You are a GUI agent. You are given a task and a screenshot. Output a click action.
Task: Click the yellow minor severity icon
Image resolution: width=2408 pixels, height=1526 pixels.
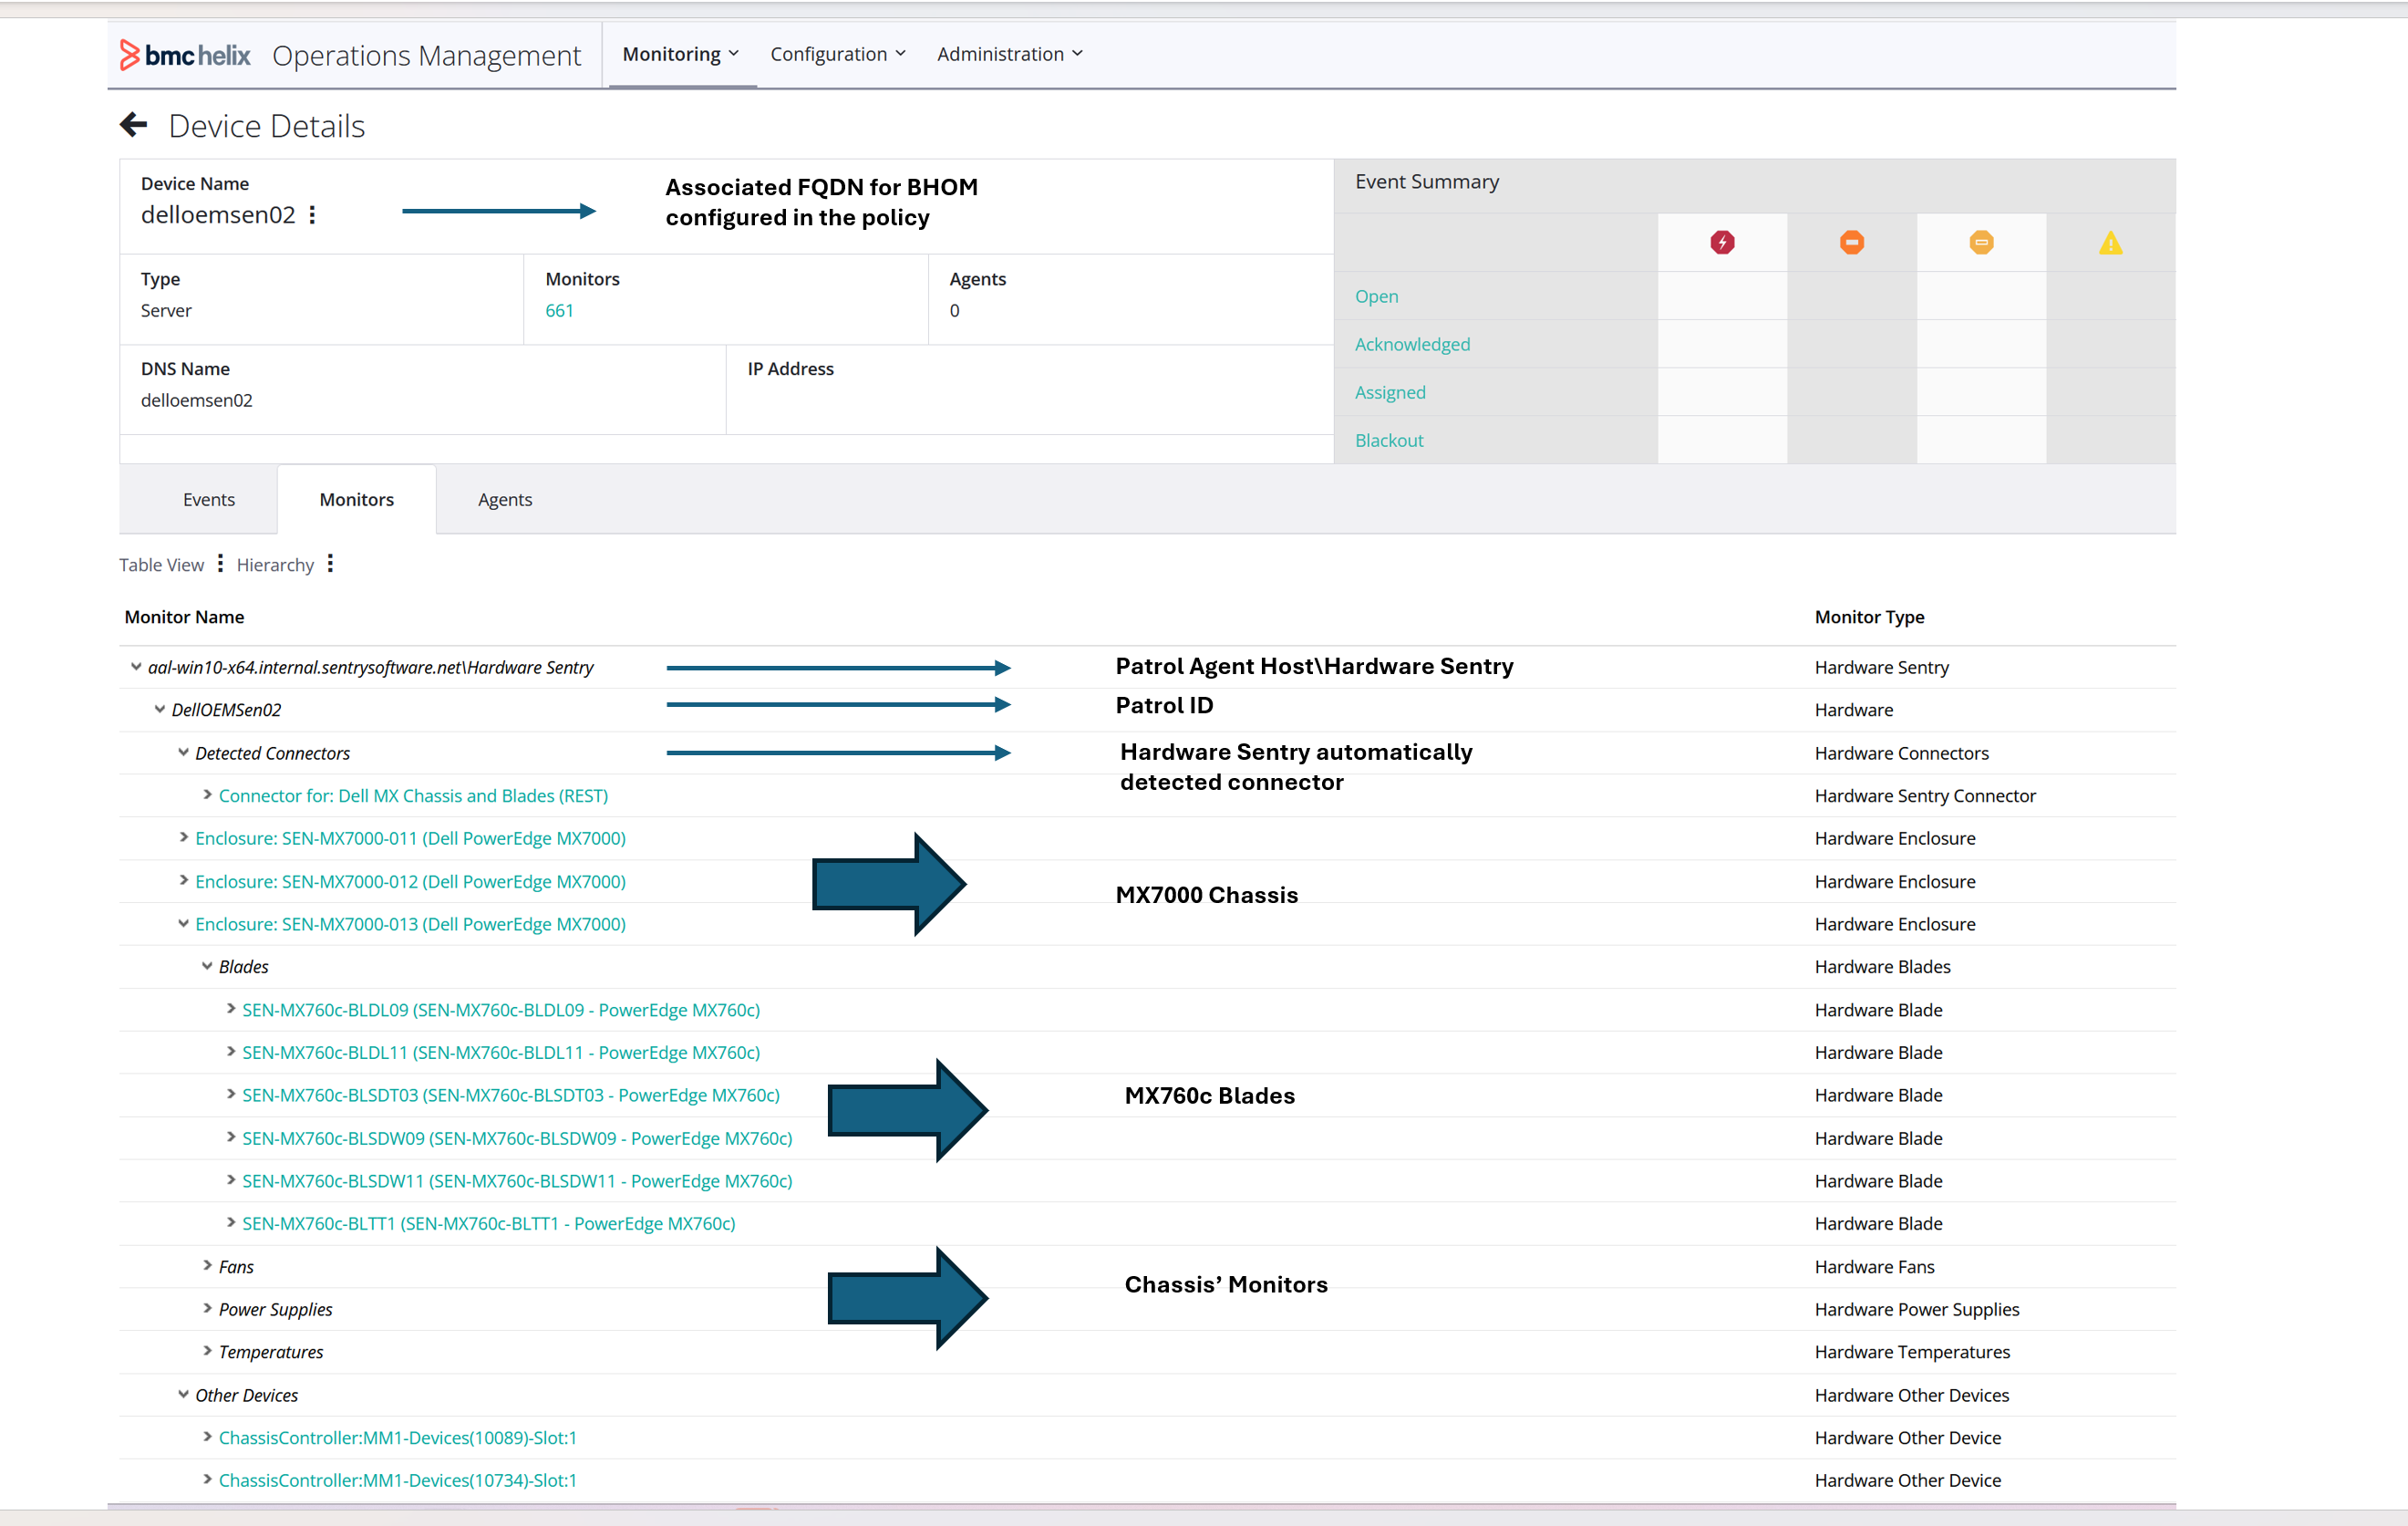click(x=1981, y=242)
